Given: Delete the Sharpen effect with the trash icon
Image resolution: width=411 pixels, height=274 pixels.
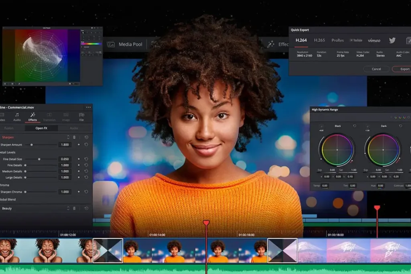Looking at the screenshot, I should (75, 136).
